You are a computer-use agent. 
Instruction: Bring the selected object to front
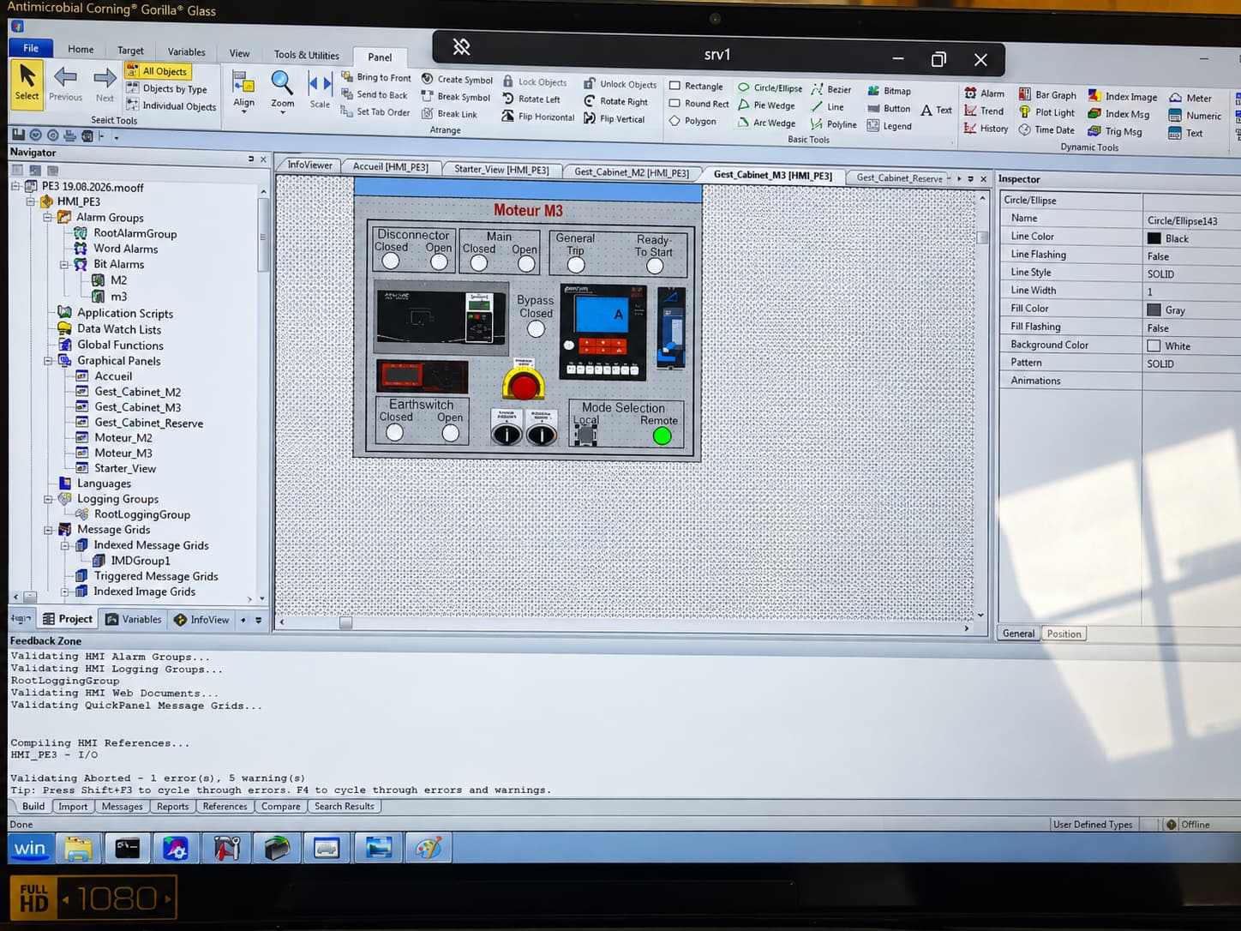(x=376, y=77)
